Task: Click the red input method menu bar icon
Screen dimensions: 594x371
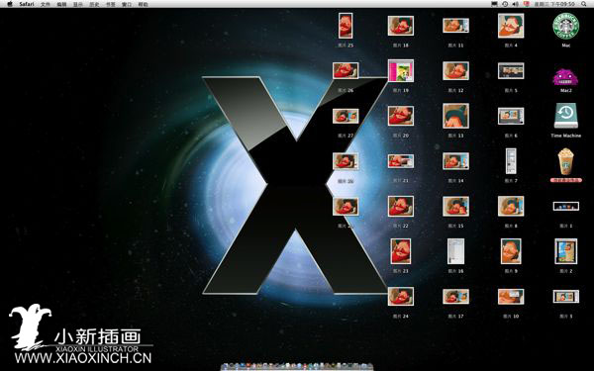Action: tap(527, 4)
